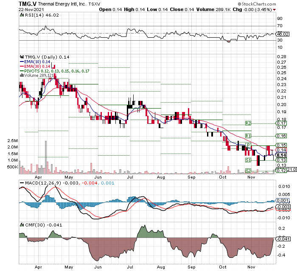Image resolution: width=297 pixels, height=271 pixels.
Task: Click the High 0.14 value
Action: [134, 9]
